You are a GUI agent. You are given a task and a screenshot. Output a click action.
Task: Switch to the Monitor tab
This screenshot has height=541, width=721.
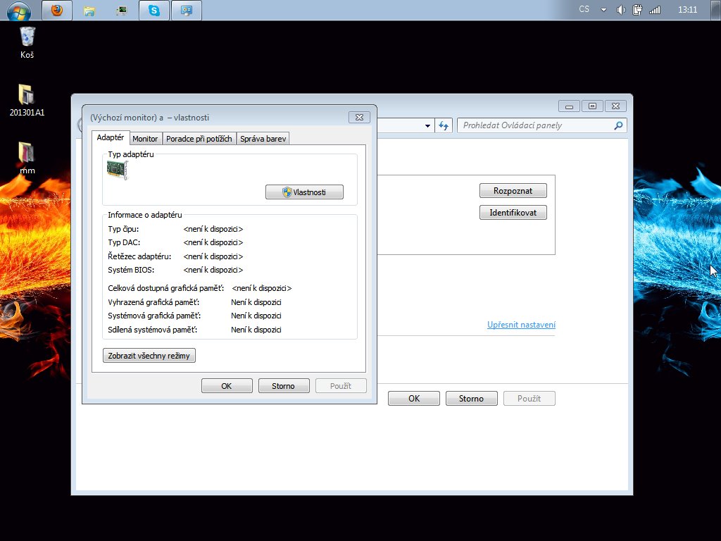click(145, 139)
